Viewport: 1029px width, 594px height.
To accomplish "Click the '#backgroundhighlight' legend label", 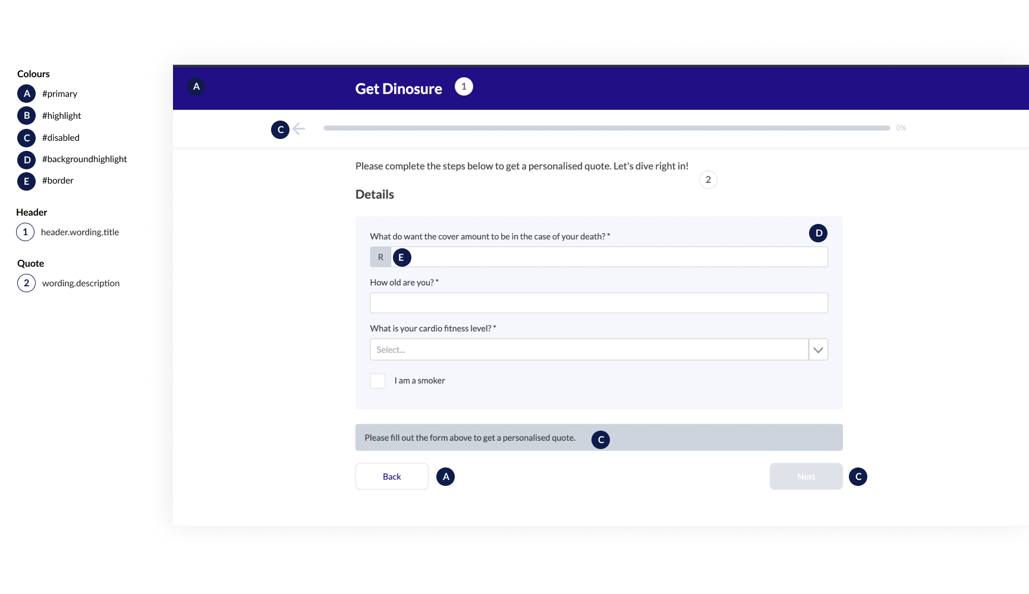I will pyautogui.click(x=84, y=159).
